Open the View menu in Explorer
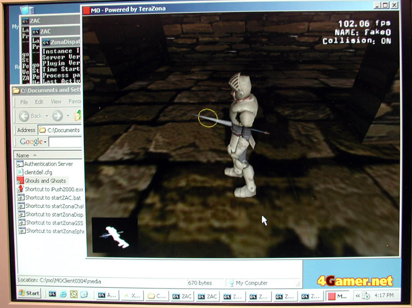Screen dimensions: 412x308 pyautogui.click(x=56, y=102)
